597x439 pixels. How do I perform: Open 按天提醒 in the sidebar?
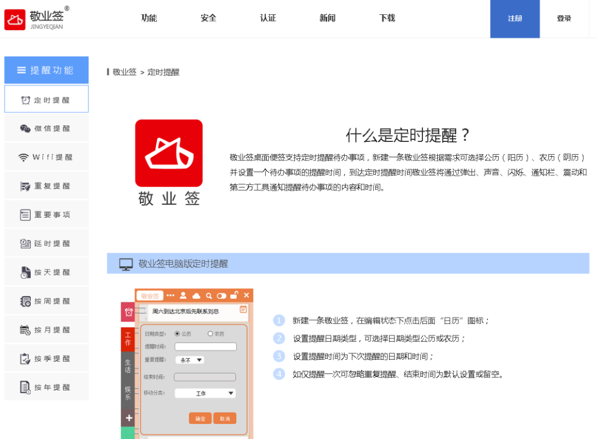click(47, 272)
